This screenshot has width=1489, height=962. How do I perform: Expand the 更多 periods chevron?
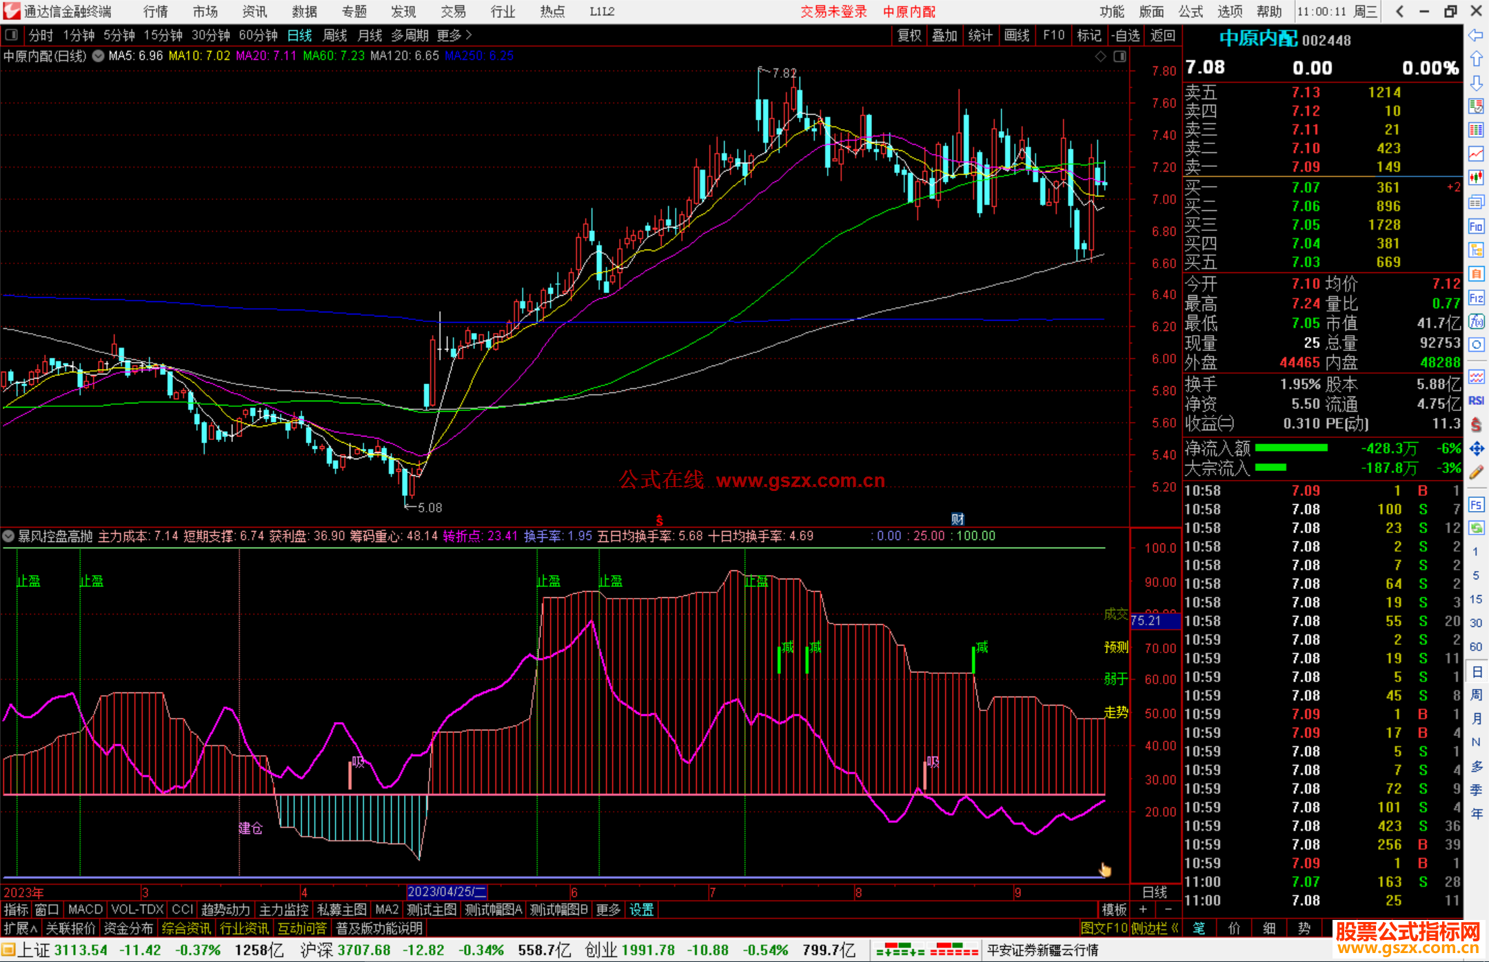[x=469, y=35]
